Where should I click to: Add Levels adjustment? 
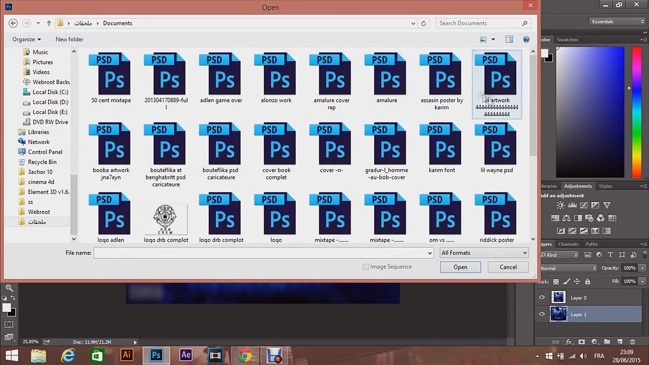click(x=572, y=205)
